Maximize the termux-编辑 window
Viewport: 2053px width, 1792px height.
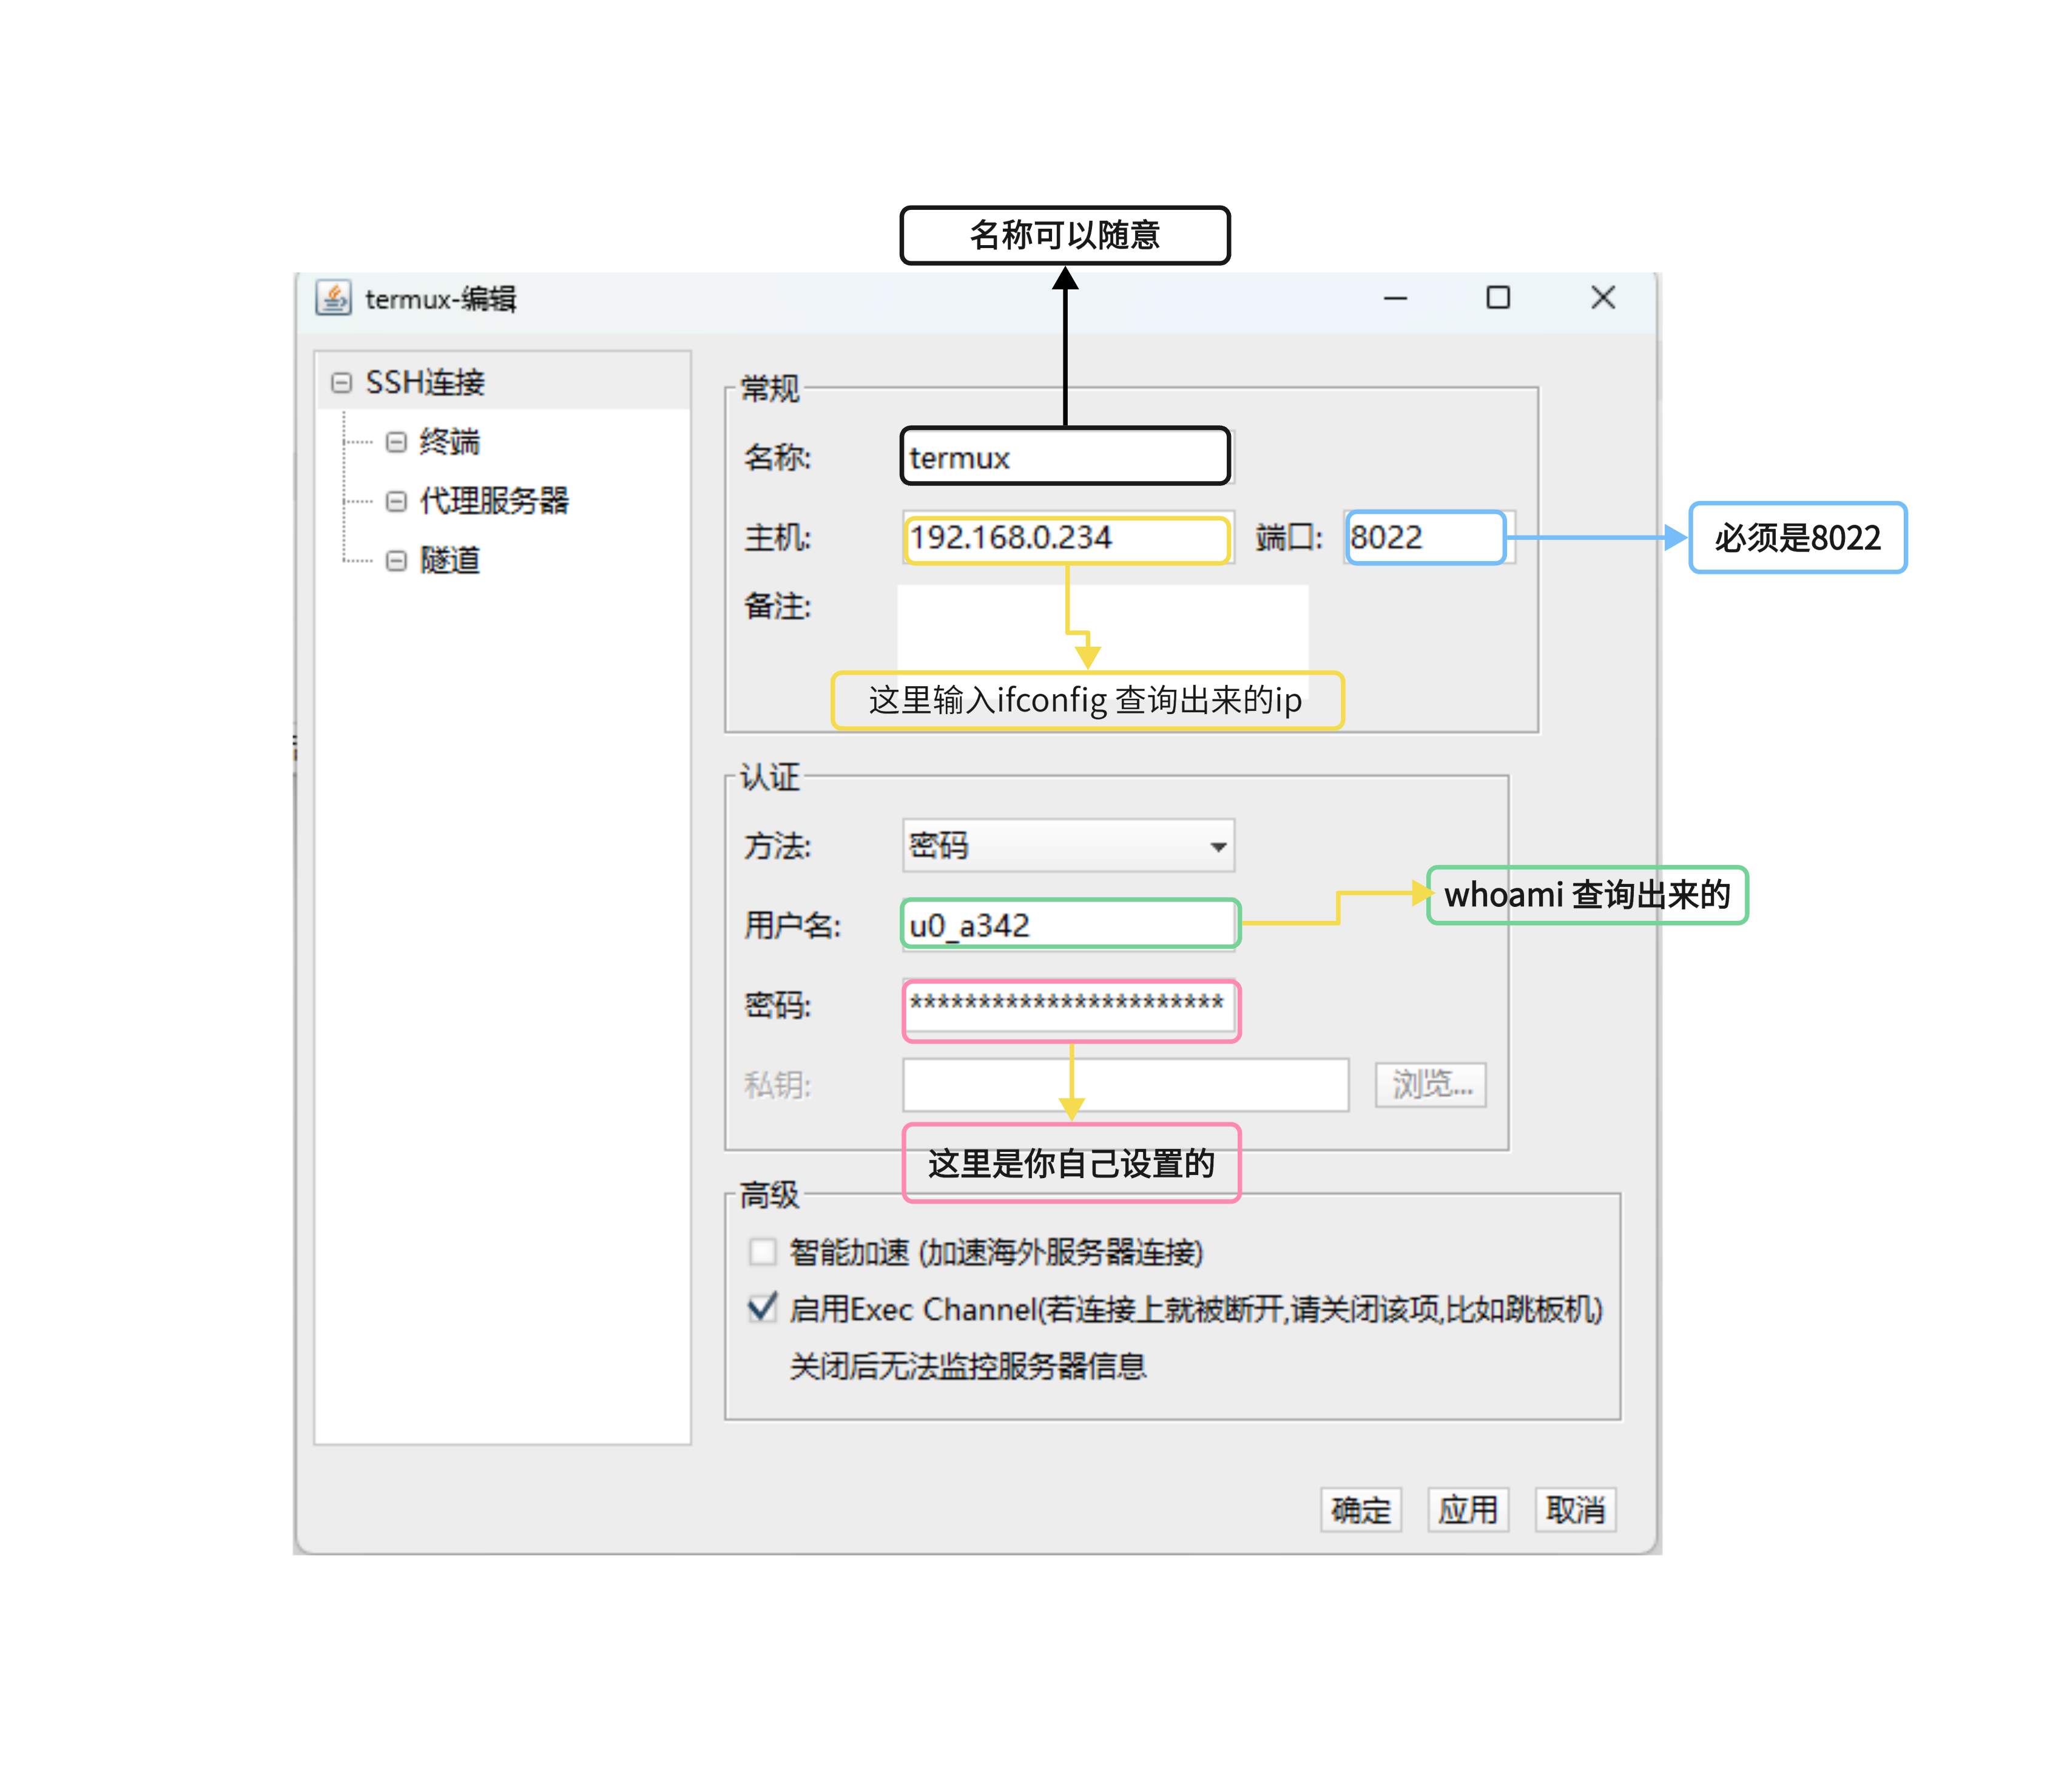coord(1497,297)
